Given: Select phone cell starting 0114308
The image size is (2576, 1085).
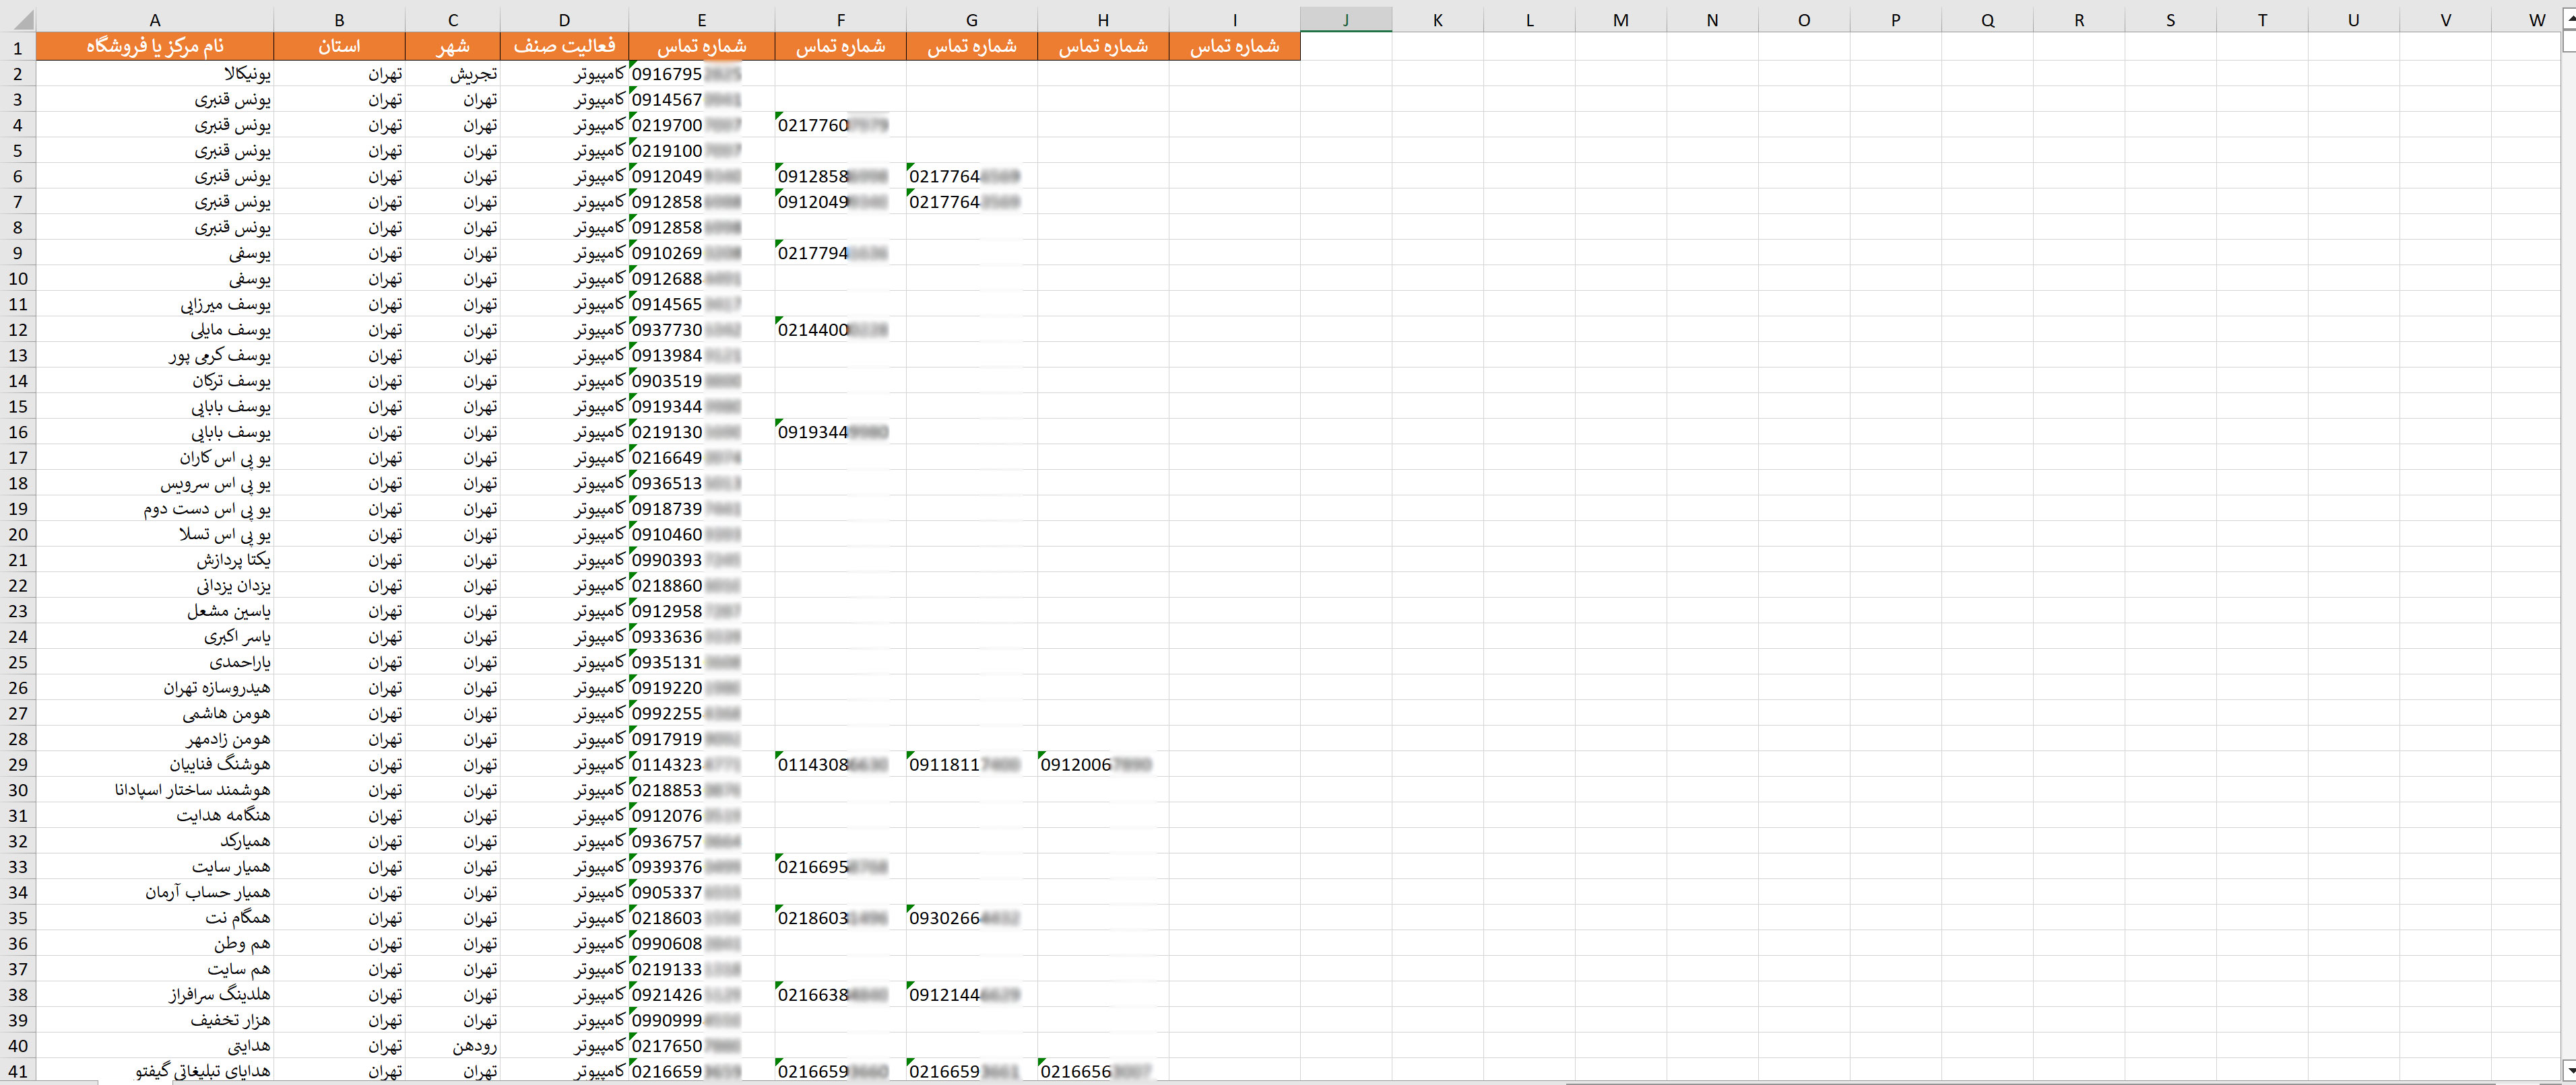Looking at the screenshot, I should click(840, 765).
